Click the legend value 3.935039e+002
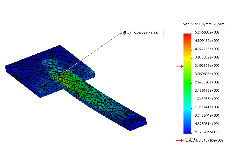239x163 pixels. tap(207, 57)
